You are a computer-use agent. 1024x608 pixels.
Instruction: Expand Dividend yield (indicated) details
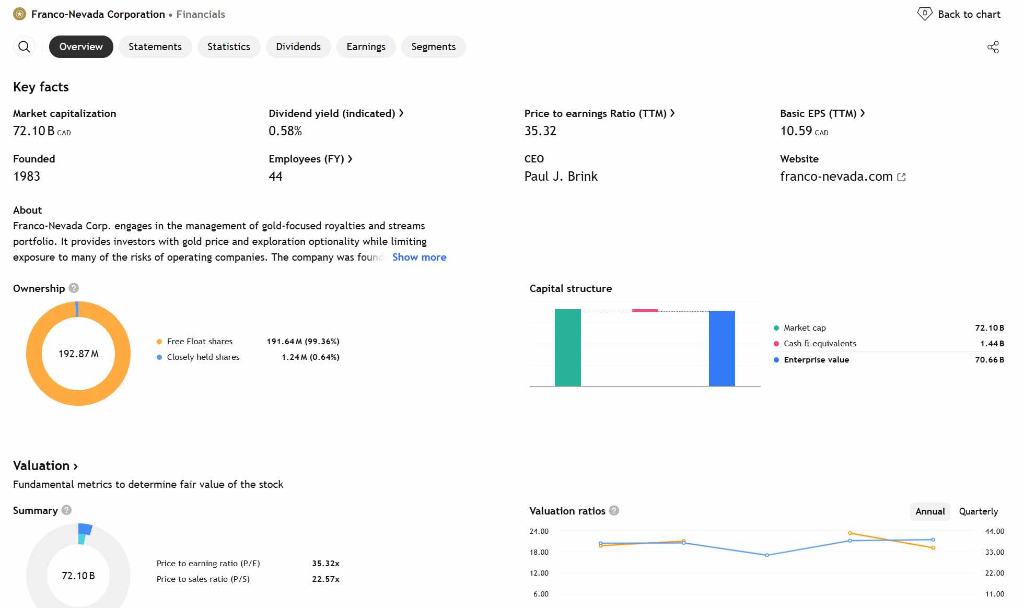[336, 113]
